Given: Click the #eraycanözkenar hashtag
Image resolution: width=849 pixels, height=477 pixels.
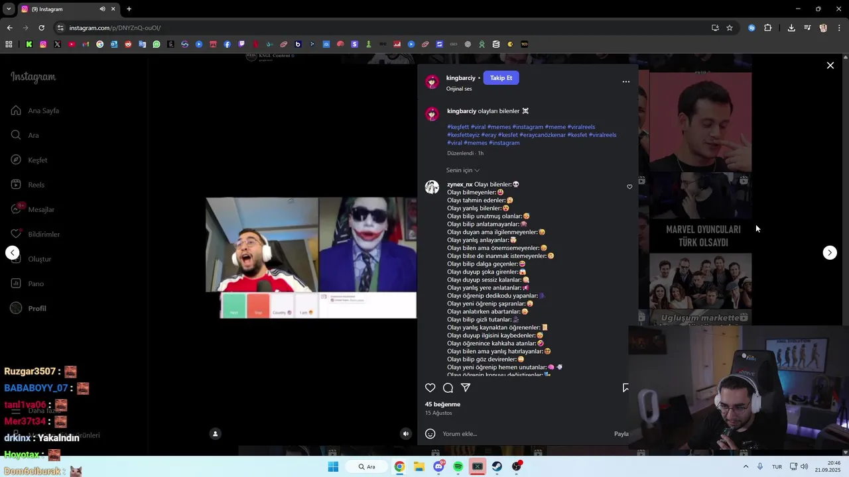Looking at the screenshot, I should click(543, 135).
